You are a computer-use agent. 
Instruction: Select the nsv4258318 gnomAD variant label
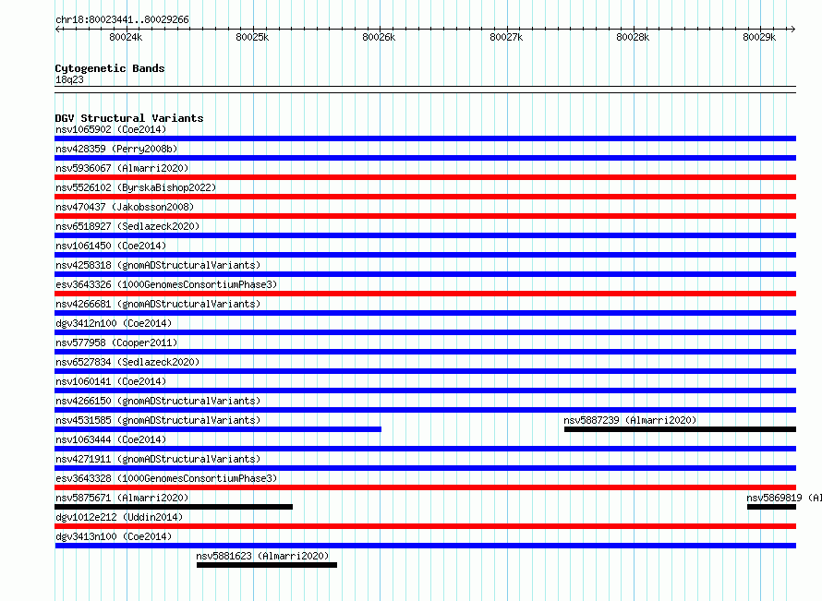click(x=158, y=265)
